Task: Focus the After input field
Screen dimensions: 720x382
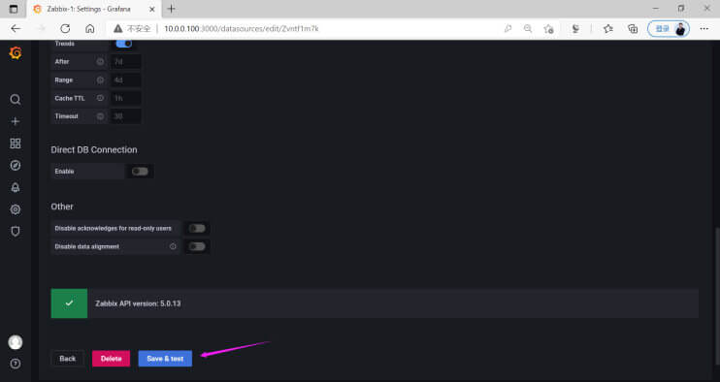Action: tap(125, 61)
